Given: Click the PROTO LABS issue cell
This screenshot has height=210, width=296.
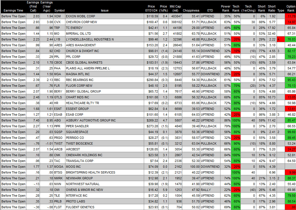Looking at the screenshot, I should pyautogui.click(x=104, y=202).
